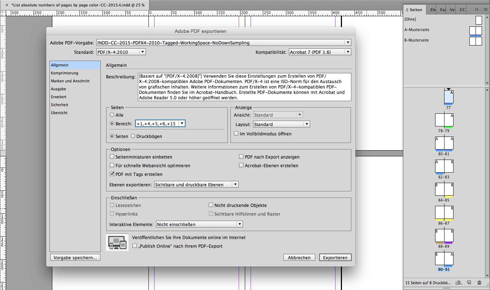Click the page range text field
This screenshot has height=290, width=490.
(157, 124)
